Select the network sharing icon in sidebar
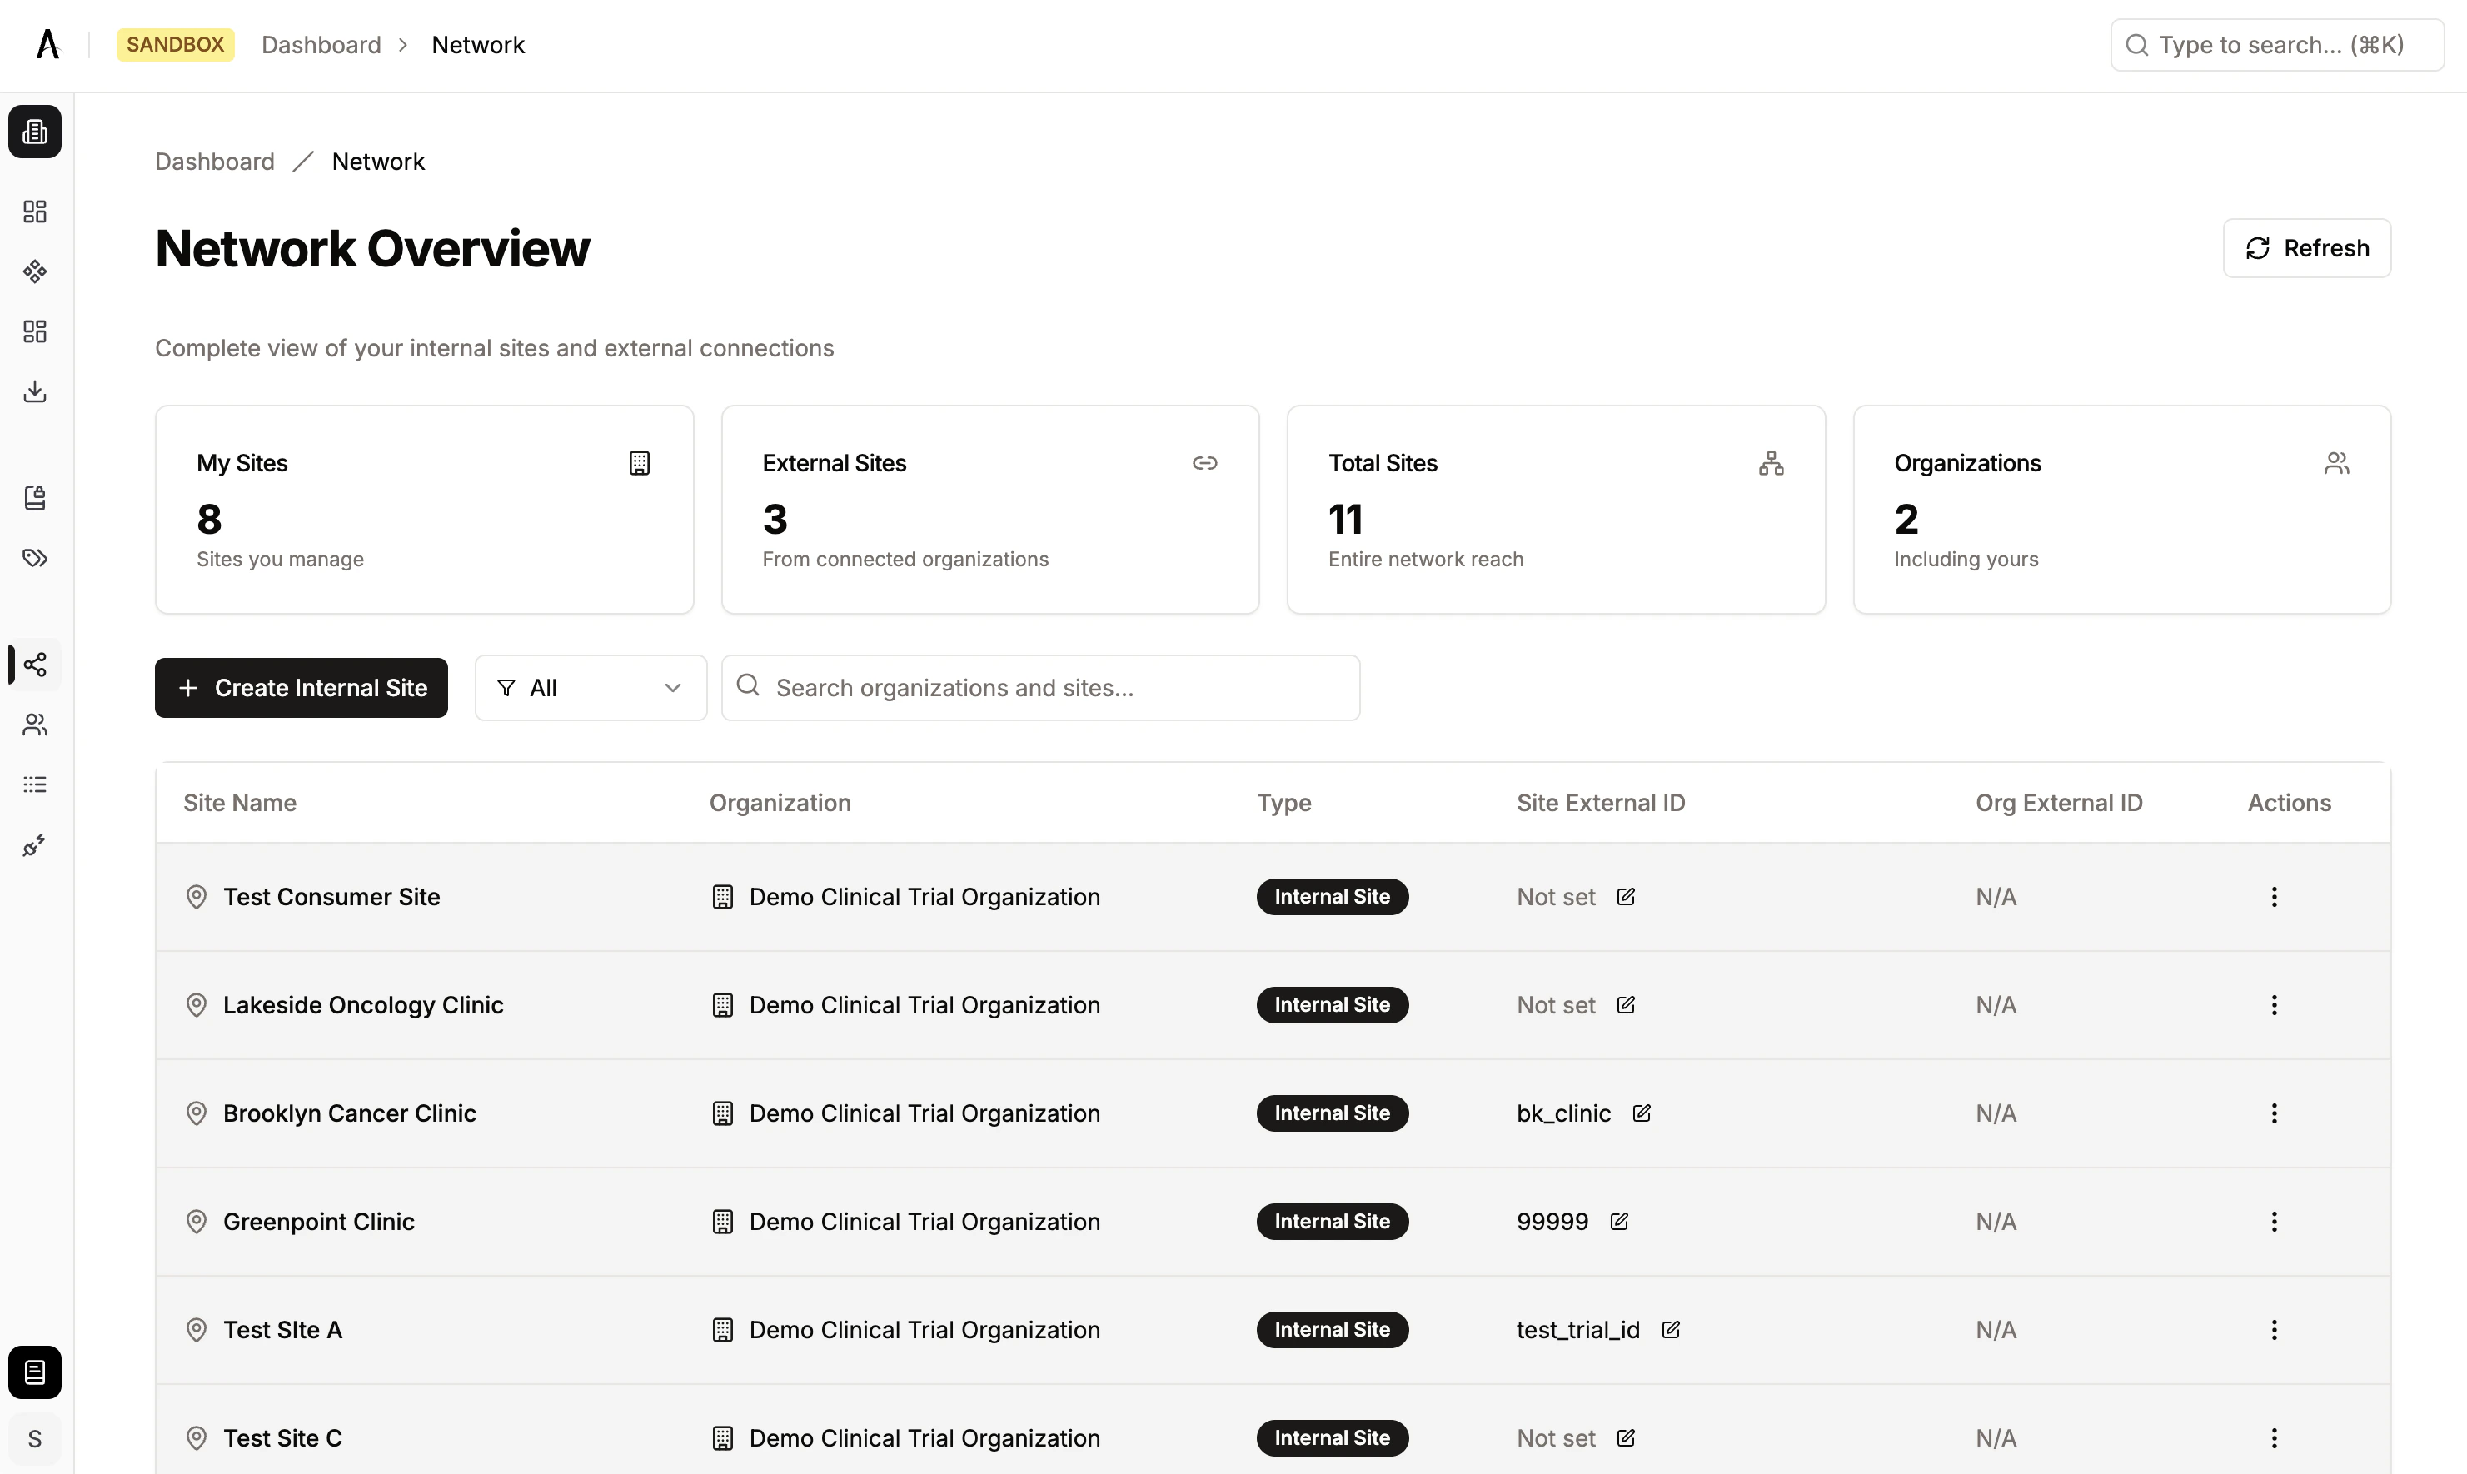This screenshot has height=1474, width=2467. point(34,665)
